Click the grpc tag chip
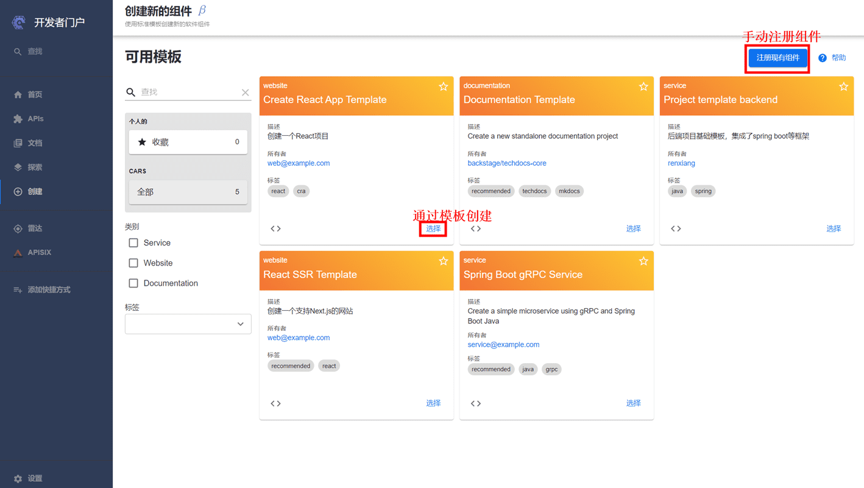 [551, 369]
